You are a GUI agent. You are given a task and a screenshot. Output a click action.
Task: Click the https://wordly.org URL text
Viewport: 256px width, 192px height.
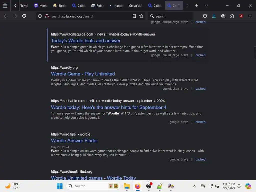(x=64, y=67)
